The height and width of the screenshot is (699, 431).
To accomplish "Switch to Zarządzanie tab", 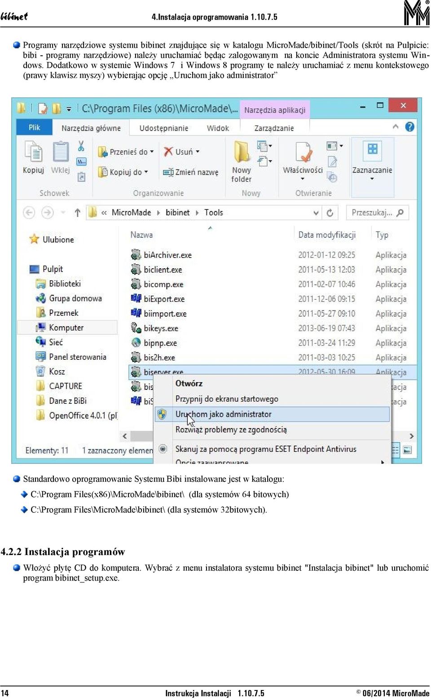I will click(274, 128).
